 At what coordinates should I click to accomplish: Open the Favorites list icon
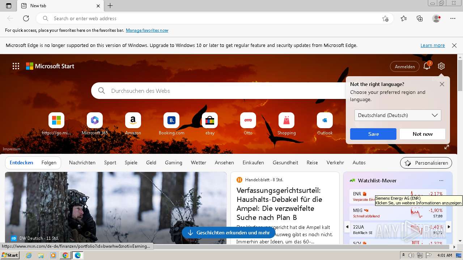tap(404, 18)
